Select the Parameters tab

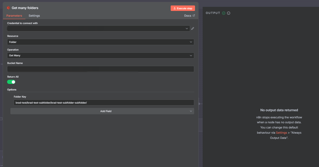tap(14, 16)
